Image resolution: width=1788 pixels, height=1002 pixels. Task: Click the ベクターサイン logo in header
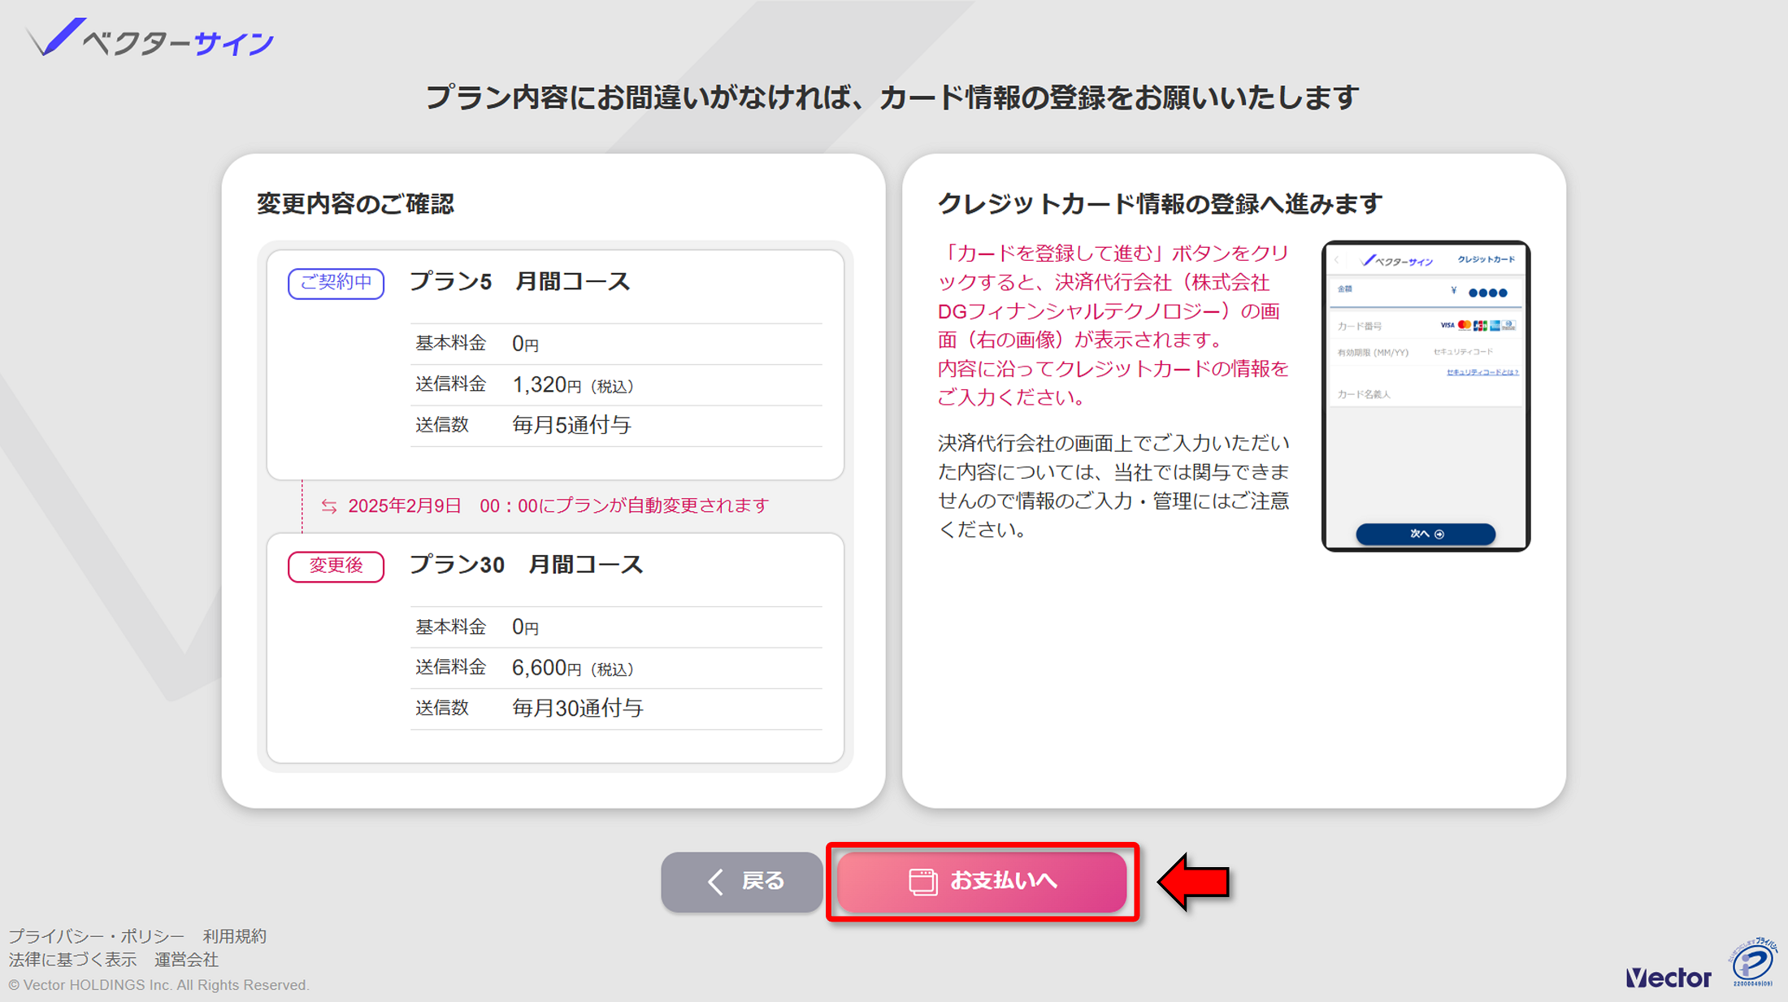pos(150,38)
